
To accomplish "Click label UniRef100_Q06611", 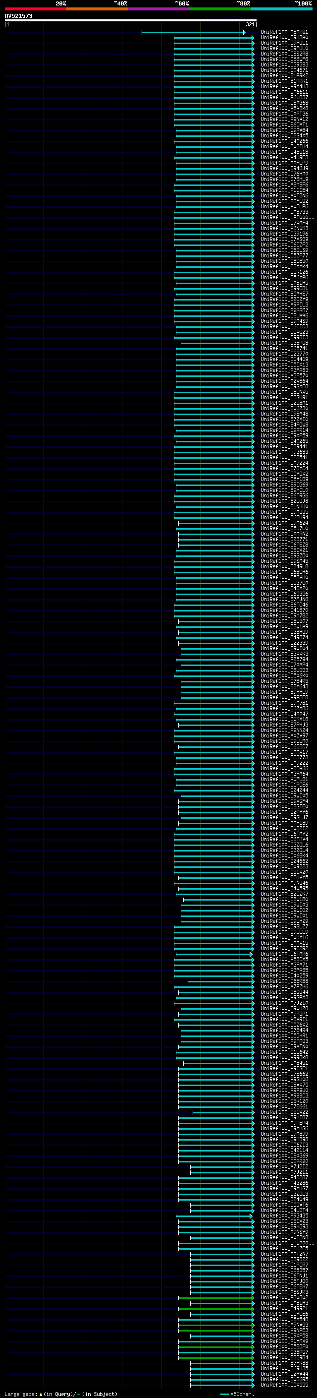I will (284, 92).
